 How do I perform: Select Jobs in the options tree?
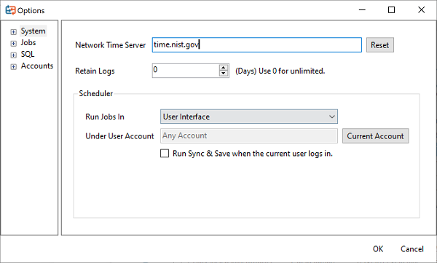coord(28,43)
